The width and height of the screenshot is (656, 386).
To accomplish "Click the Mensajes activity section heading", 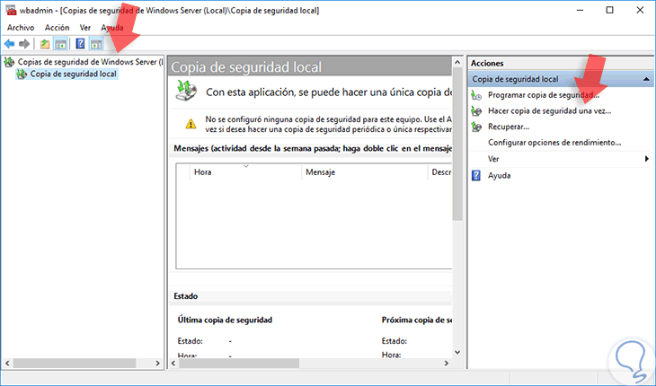I will pos(313,149).
